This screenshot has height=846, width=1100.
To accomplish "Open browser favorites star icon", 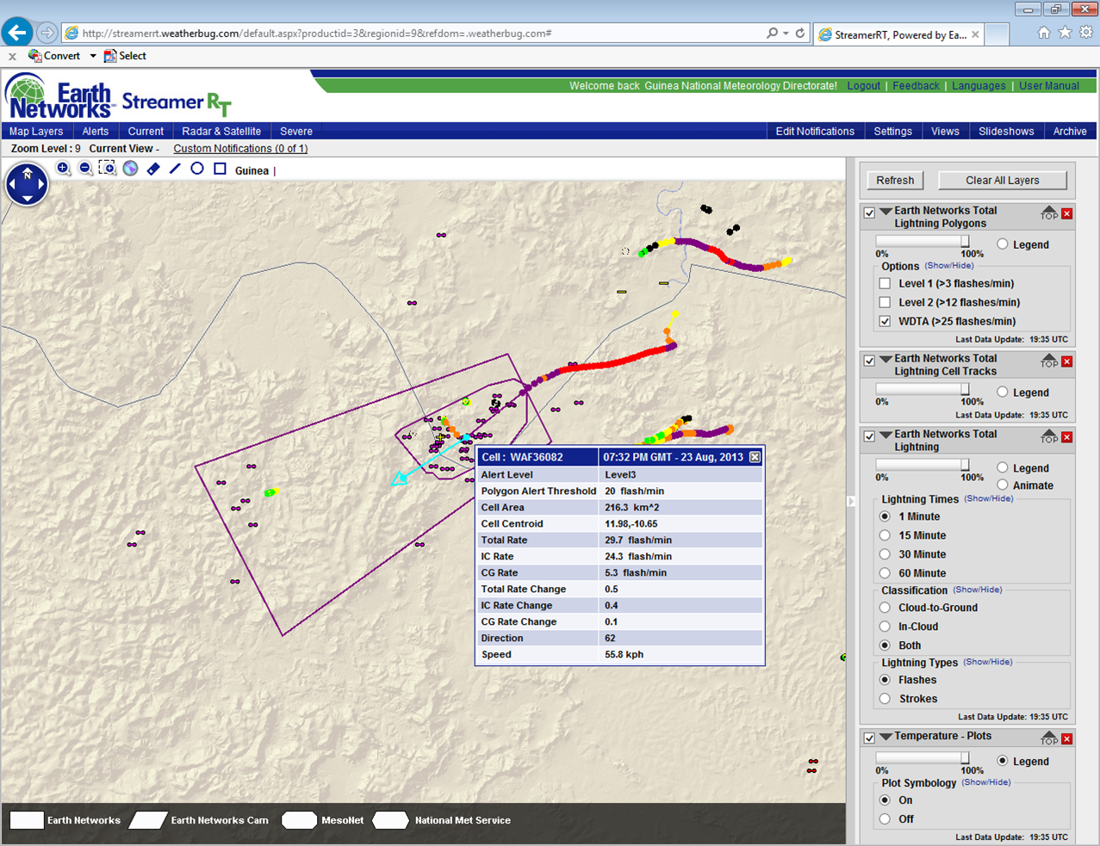I will click(x=1066, y=33).
